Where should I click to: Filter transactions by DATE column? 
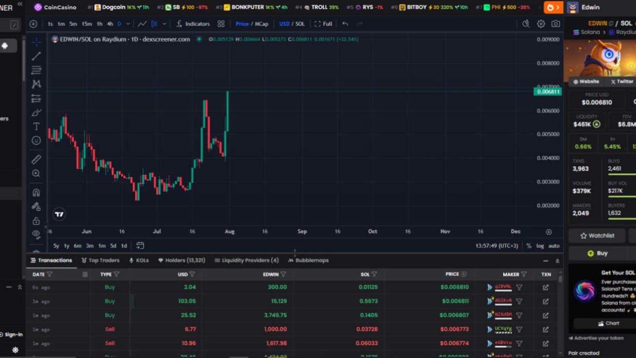pos(49,274)
